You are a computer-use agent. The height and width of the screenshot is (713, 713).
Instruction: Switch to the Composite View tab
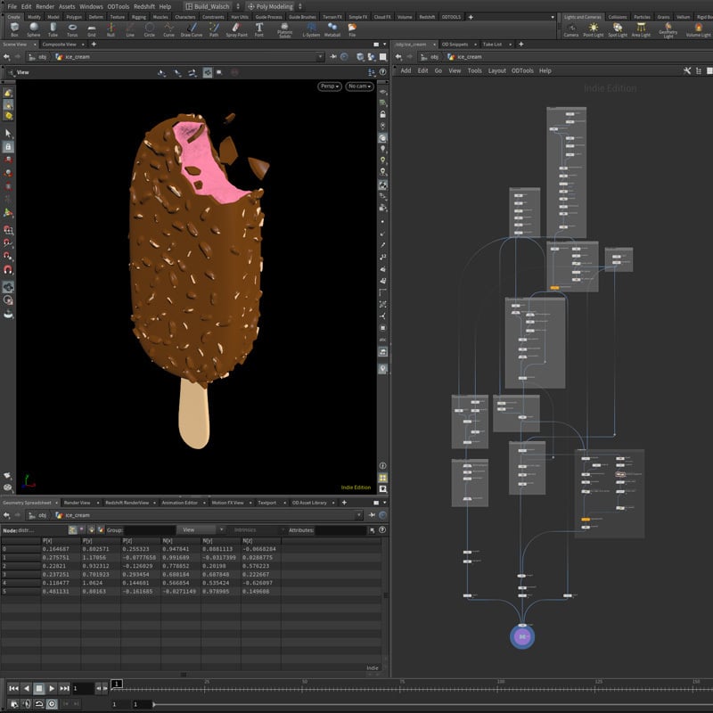click(x=59, y=44)
